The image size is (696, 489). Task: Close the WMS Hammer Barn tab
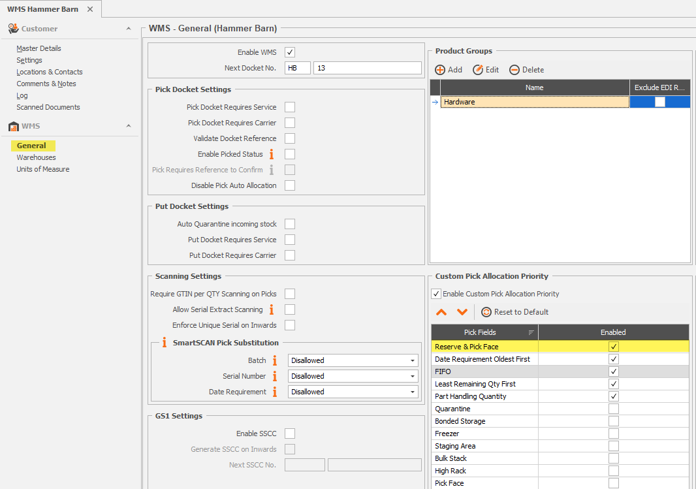(90, 9)
